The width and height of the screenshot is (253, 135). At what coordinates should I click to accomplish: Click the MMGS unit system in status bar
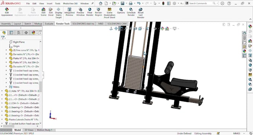[x=237, y=134]
